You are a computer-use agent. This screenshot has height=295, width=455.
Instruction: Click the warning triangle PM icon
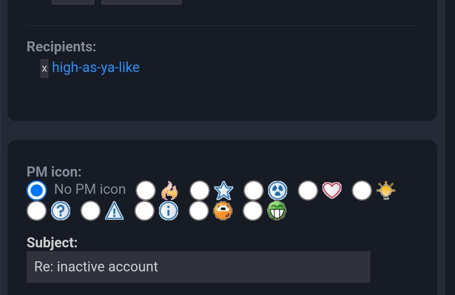click(115, 211)
